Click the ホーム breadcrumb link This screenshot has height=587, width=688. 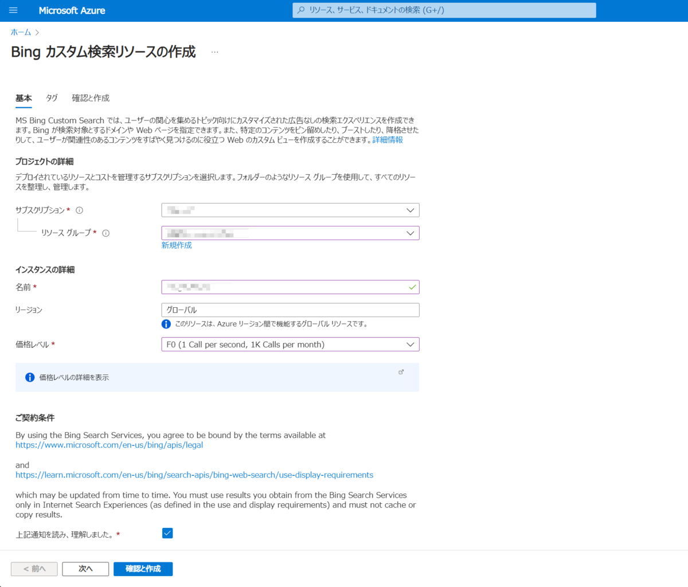pyautogui.click(x=21, y=32)
